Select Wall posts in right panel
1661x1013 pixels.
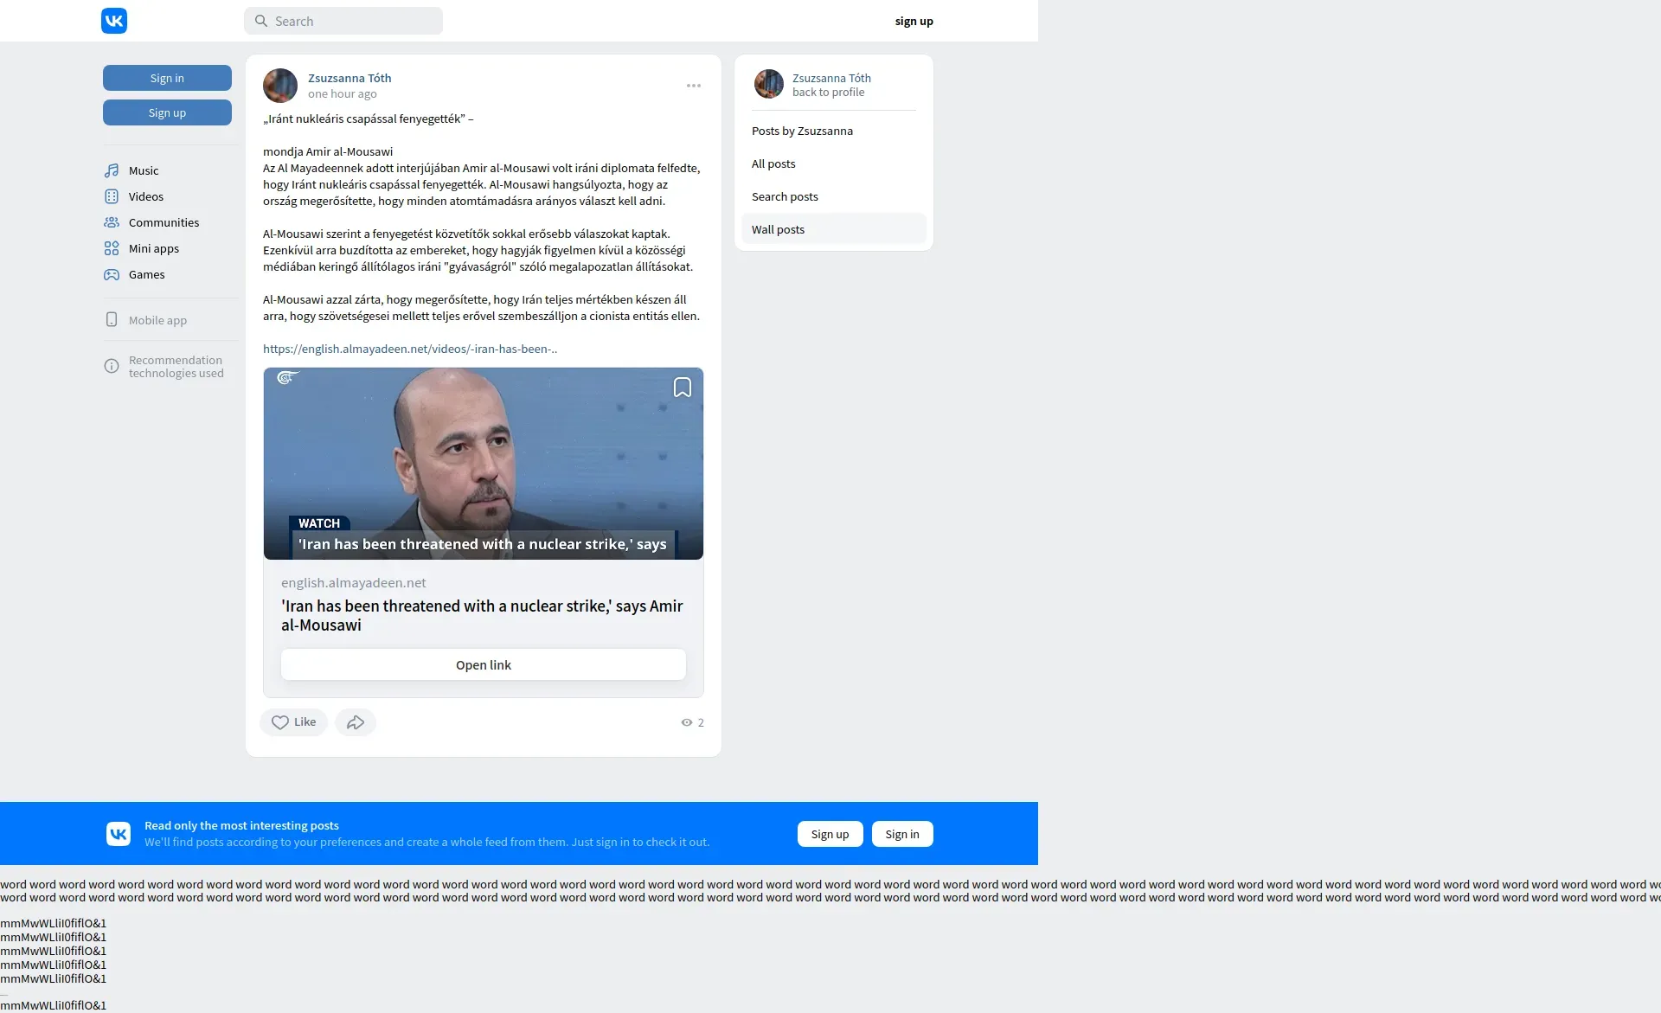778,229
